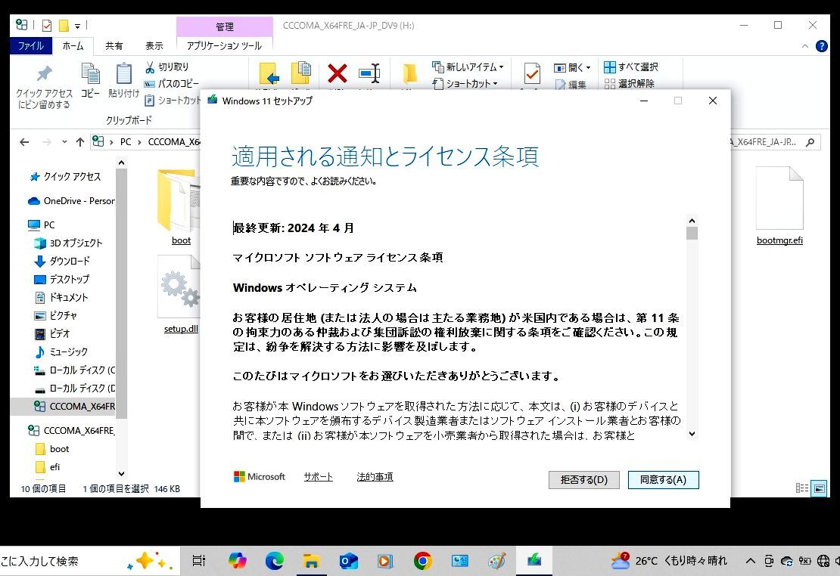Select ミュージック in navigation pane
The width and height of the screenshot is (840, 576).
click(61, 351)
